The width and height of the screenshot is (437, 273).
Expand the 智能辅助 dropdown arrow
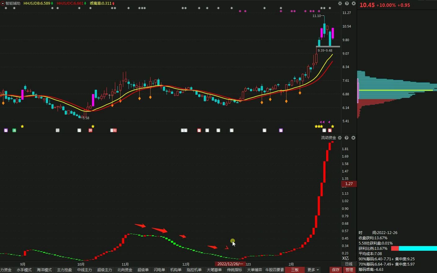(x=2, y=3)
